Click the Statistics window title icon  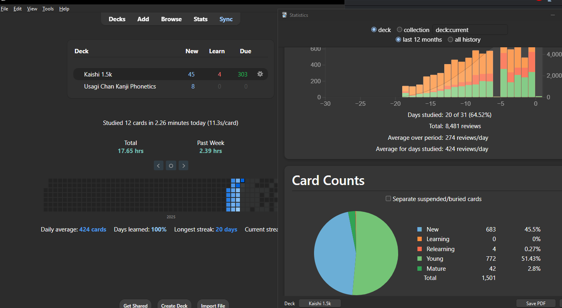[285, 15]
